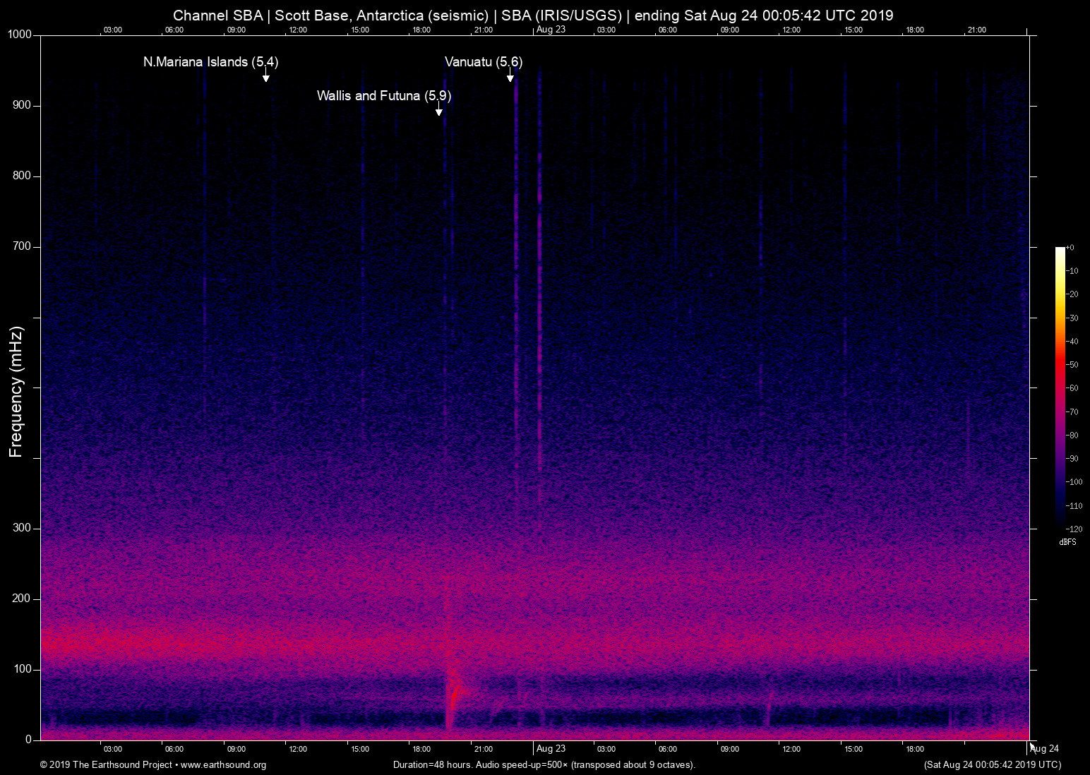Click the 1000 tick on frequency axis
Screen dimensions: 1090x775
pyautogui.click(x=20, y=35)
